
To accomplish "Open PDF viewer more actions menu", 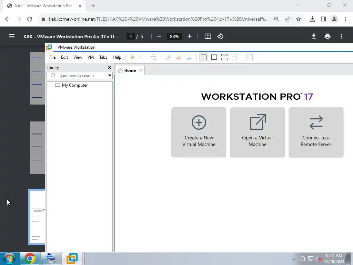I will (x=341, y=36).
